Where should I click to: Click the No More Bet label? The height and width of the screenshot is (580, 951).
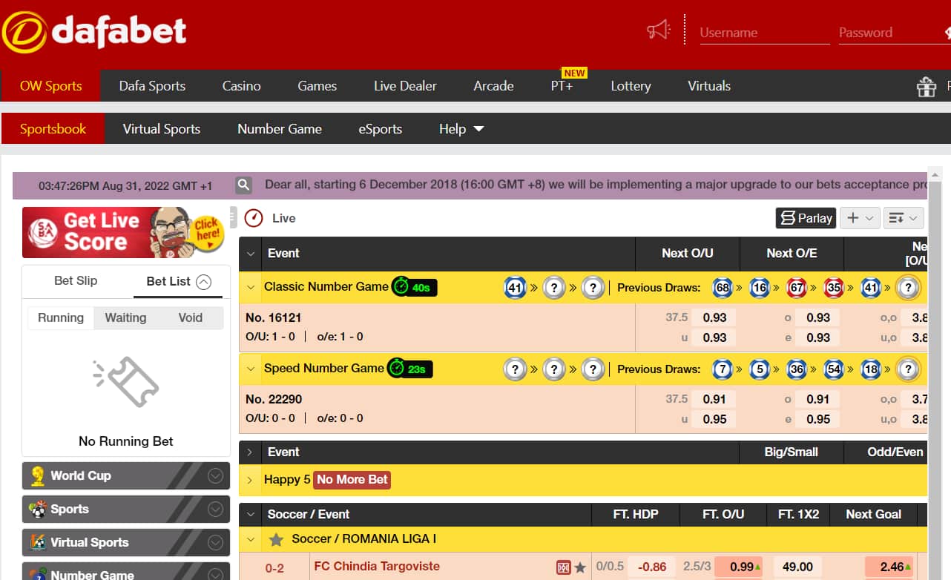352,480
